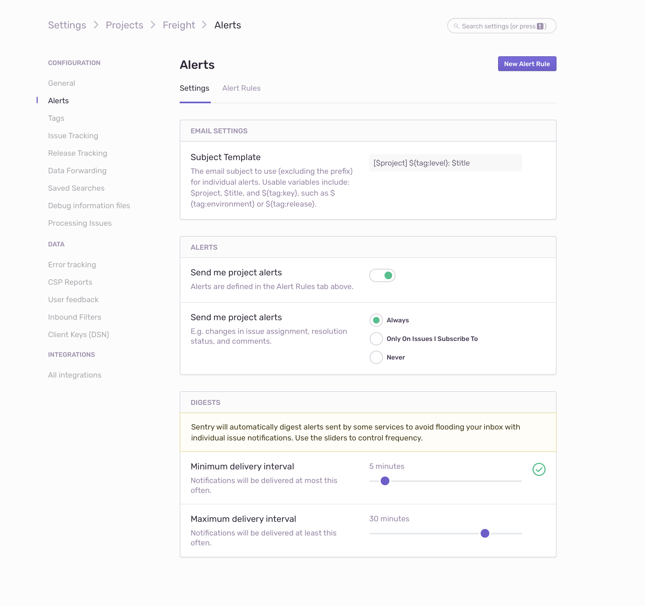Open Issue Tracking in sidebar
The height and width of the screenshot is (606, 645).
point(73,136)
